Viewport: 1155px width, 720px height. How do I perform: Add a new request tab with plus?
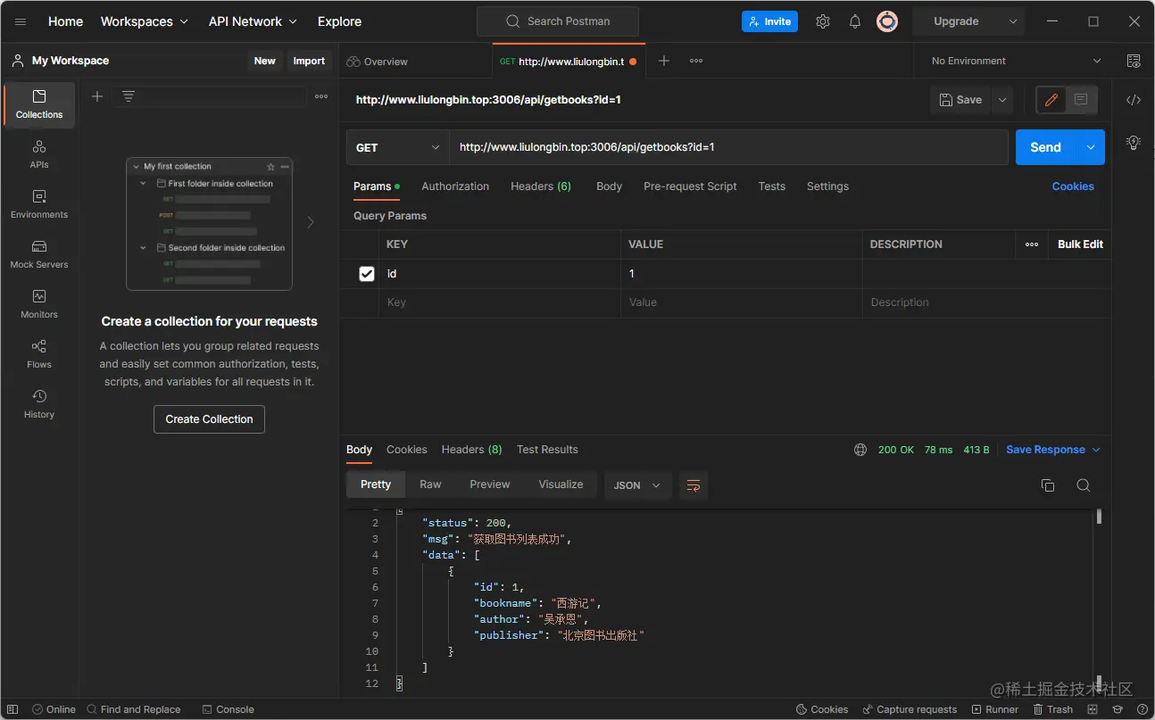[x=663, y=61]
